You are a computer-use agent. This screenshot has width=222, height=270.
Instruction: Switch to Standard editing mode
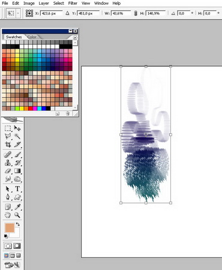coord(8,246)
